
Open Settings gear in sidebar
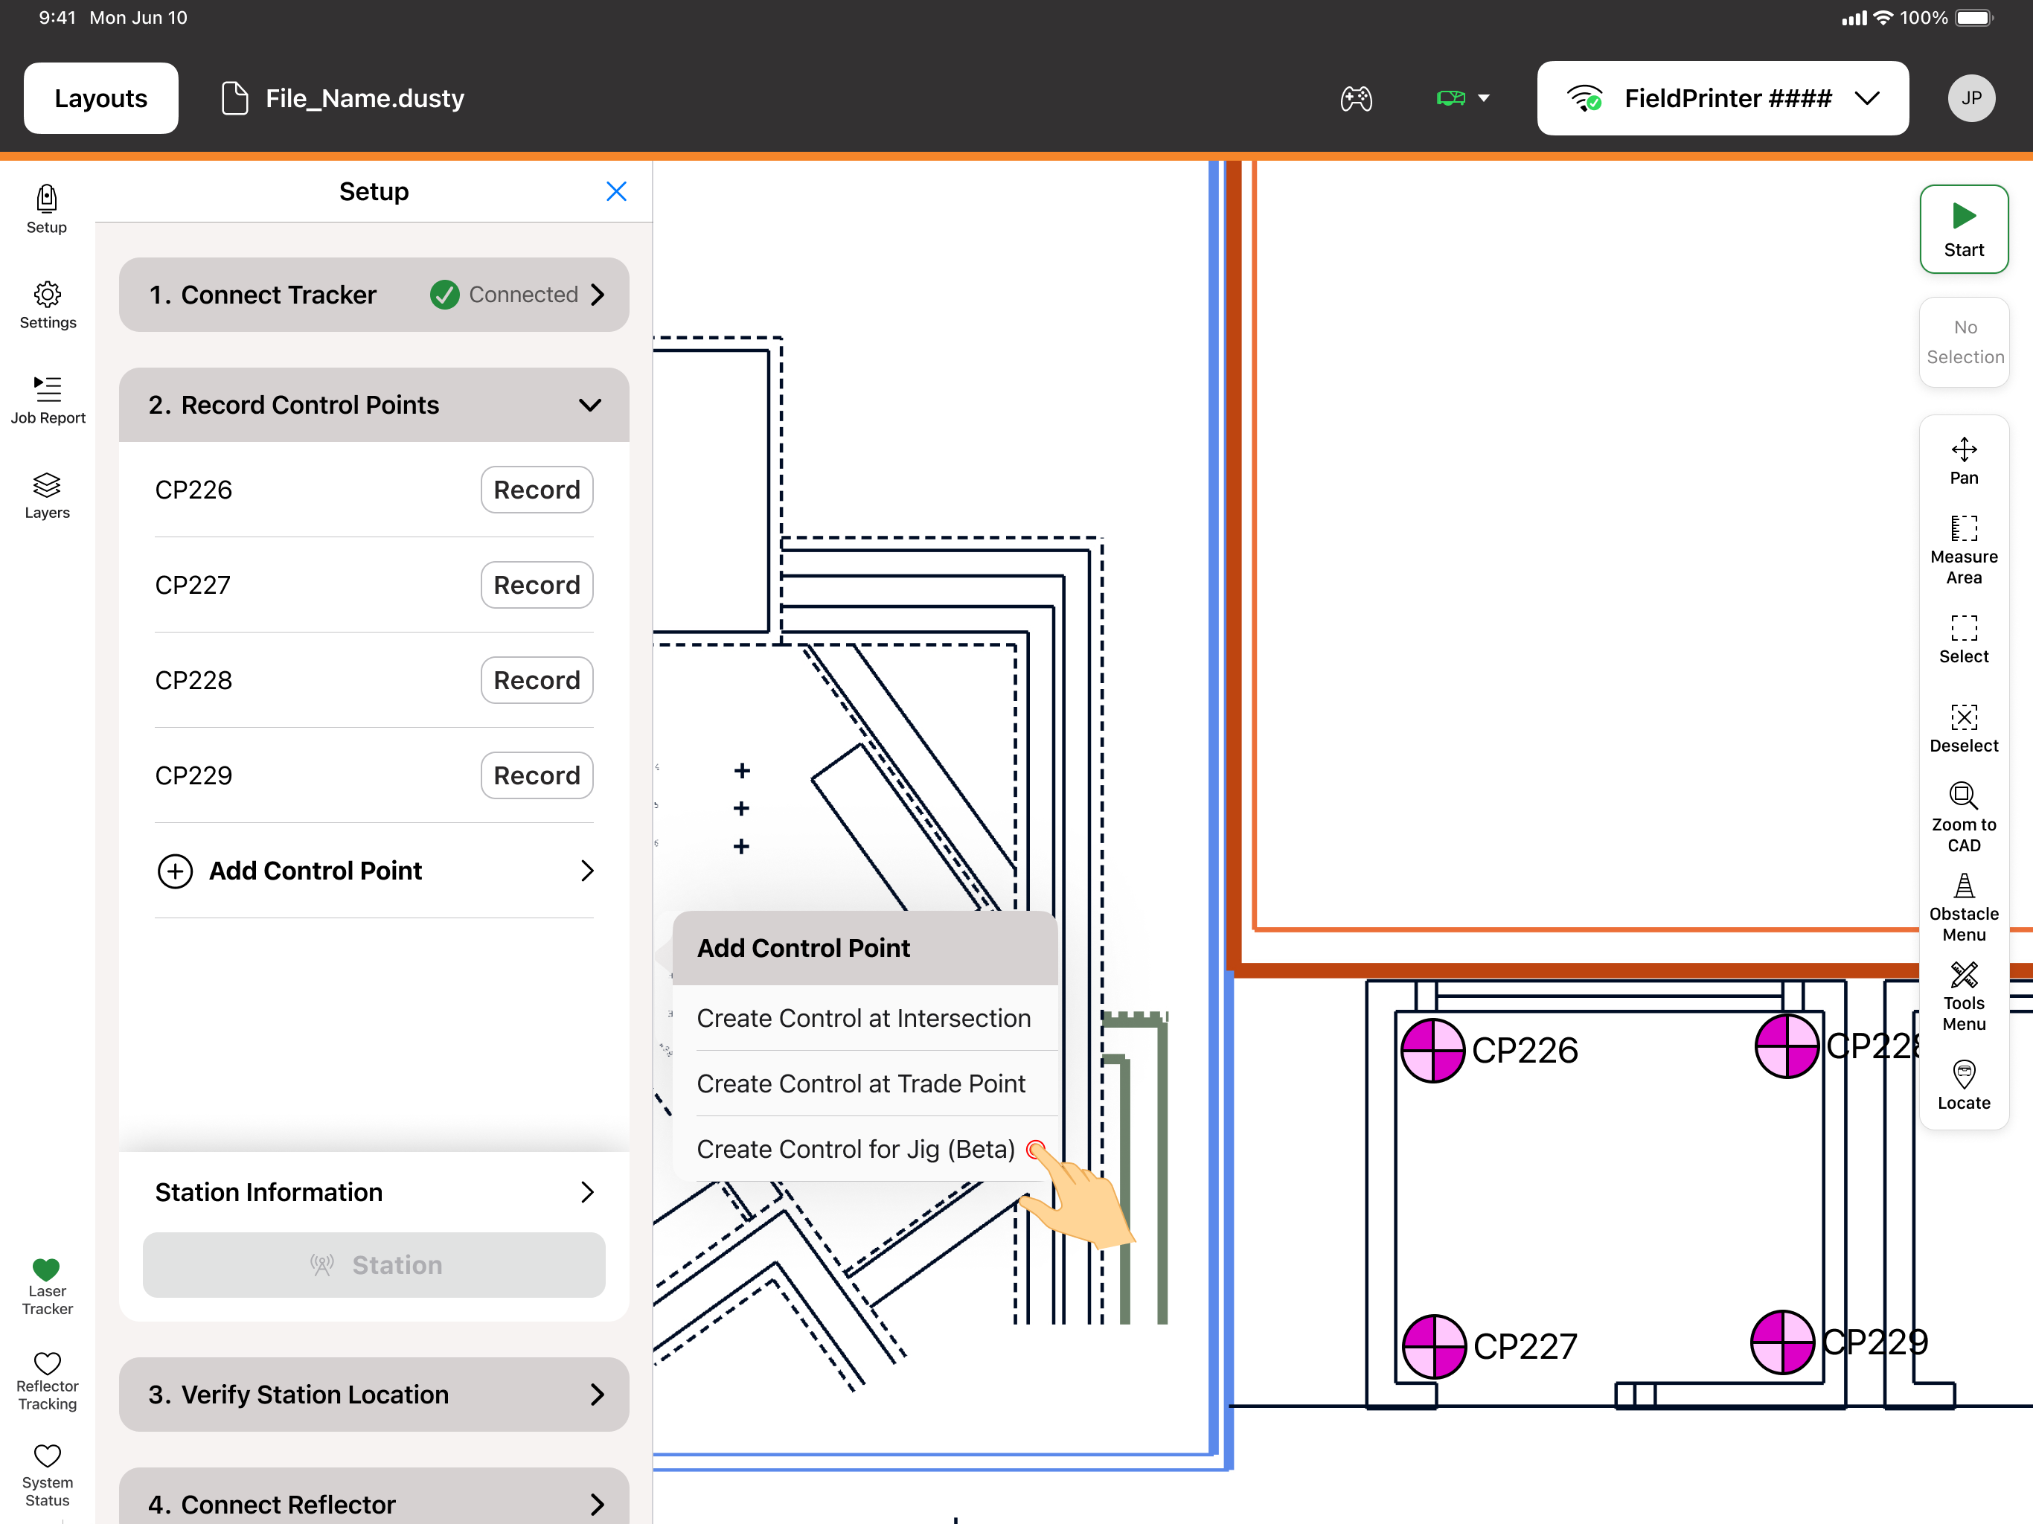point(48,305)
